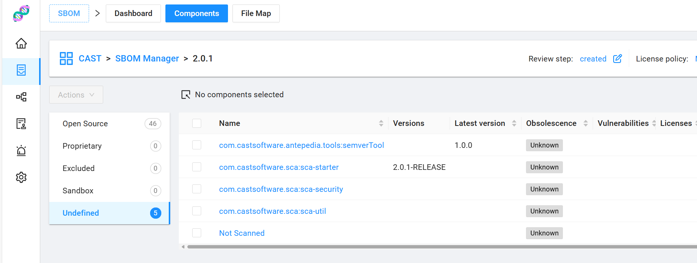Image resolution: width=697 pixels, height=263 pixels.
Task: Sort by Obsolescence column arrows
Action: coord(586,123)
